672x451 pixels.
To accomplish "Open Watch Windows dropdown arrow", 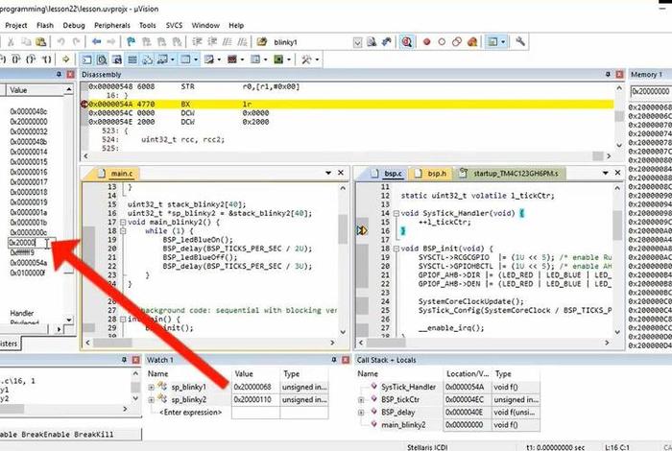I will 172,59.
